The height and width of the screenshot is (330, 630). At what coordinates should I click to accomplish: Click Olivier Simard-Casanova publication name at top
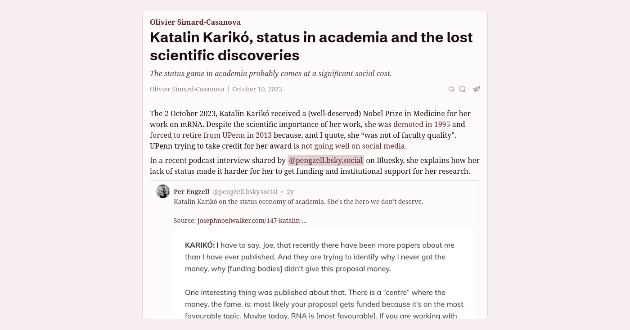(195, 22)
